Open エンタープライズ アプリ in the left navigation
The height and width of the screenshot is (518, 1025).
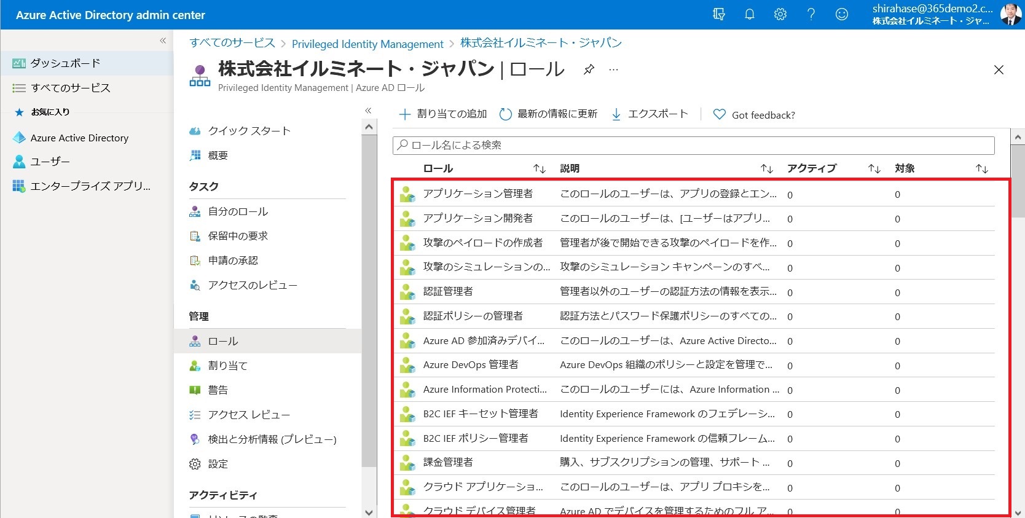(x=87, y=186)
